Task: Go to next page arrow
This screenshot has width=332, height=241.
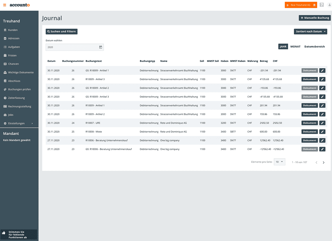Action: point(324,162)
